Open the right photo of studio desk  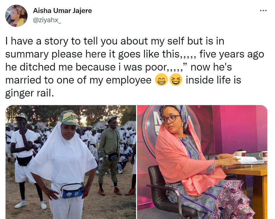(202, 162)
